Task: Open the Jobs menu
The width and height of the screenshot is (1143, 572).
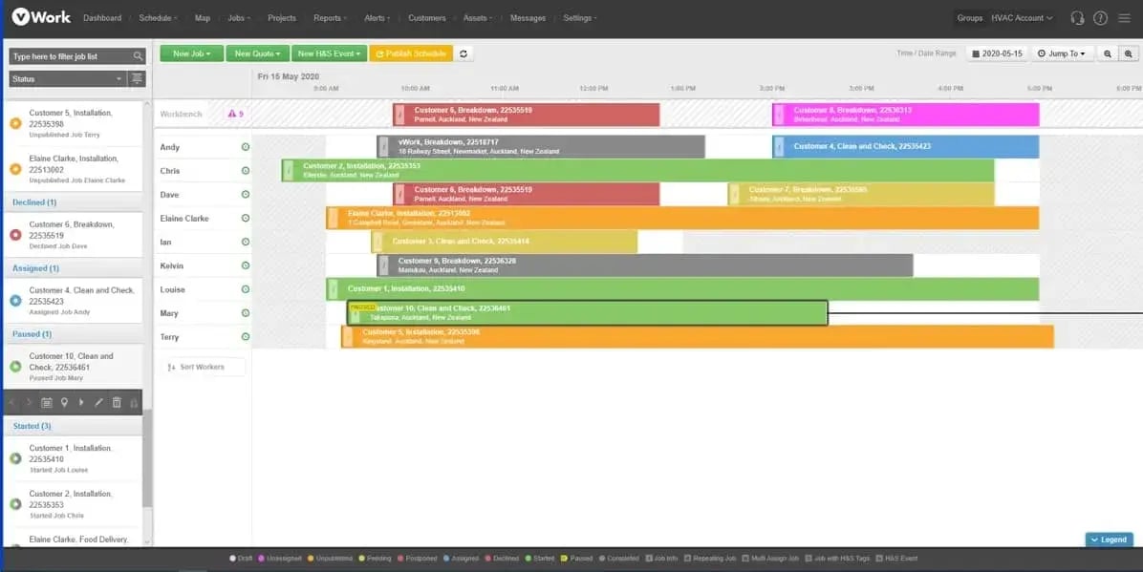Action: click(x=239, y=18)
